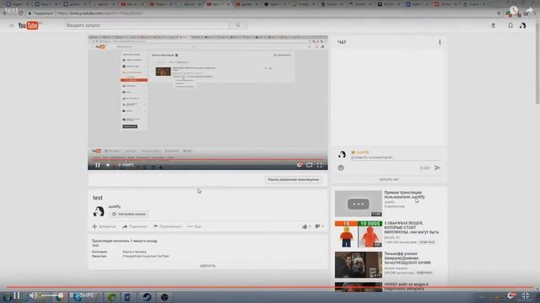Collapse the description with Свернуть
The width and height of the screenshot is (540, 303).
point(208,266)
